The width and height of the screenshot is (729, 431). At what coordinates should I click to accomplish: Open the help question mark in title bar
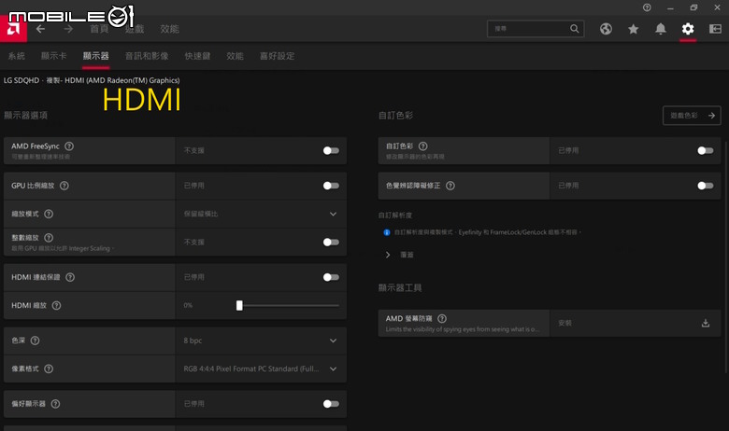coord(647,7)
